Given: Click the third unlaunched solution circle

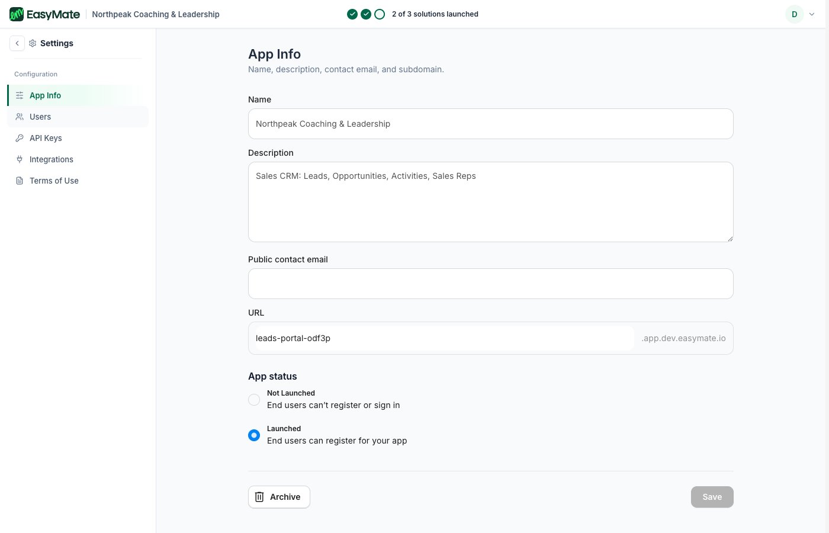Looking at the screenshot, I should coord(380,14).
